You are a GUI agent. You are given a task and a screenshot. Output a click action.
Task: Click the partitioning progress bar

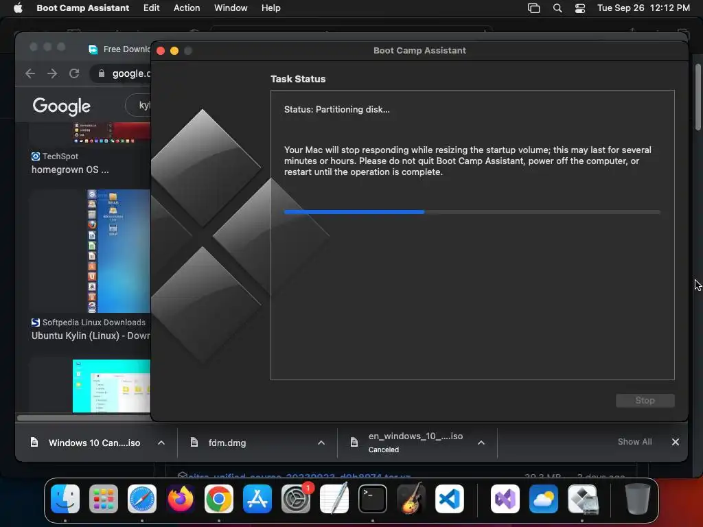pos(472,212)
